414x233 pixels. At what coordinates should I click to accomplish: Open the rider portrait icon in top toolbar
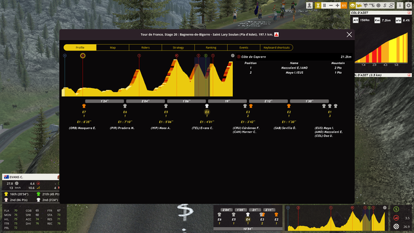309,5
